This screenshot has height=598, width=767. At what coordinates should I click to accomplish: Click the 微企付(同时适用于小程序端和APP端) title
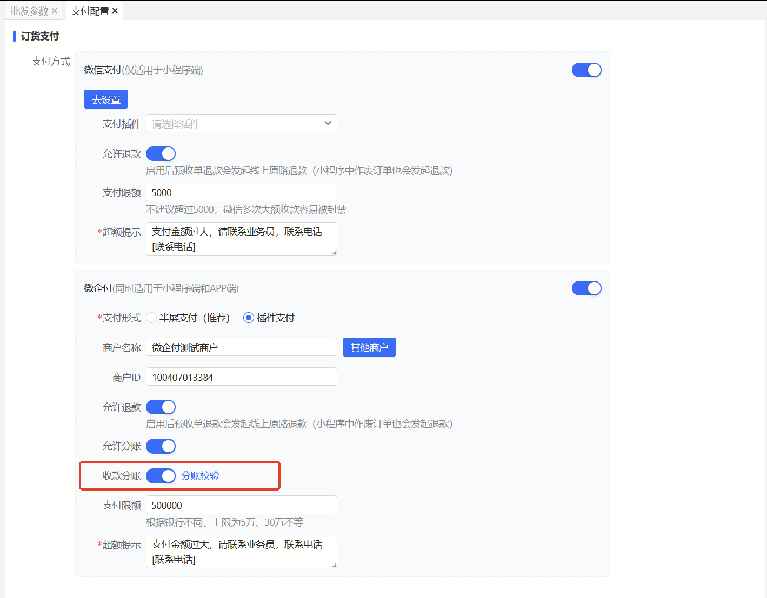(161, 288)
